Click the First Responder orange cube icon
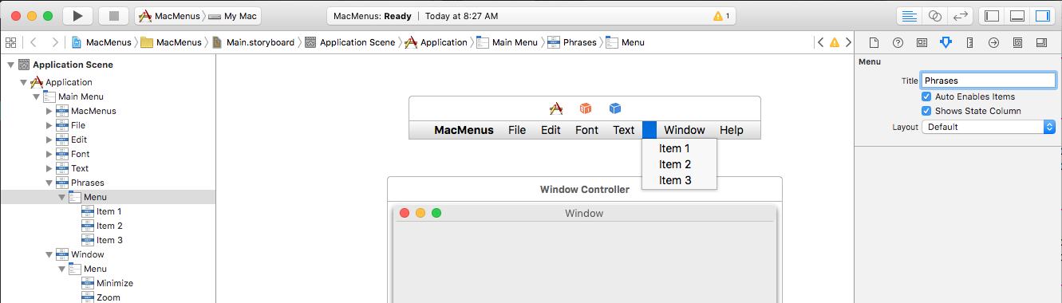The image size is (1062, 303). pos(586,108)
